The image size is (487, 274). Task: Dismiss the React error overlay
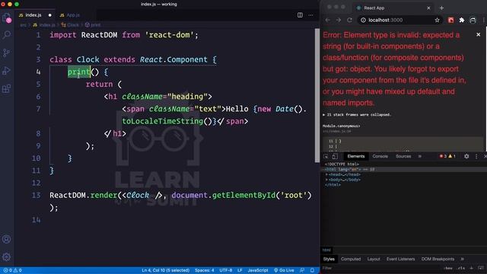point(479,34)
